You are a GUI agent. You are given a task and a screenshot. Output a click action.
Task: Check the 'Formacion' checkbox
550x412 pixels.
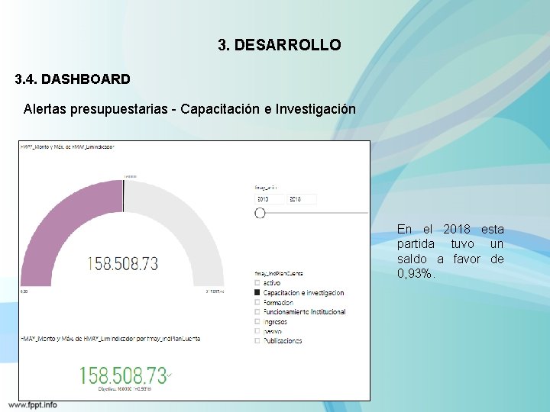click(x=257, y=302)
